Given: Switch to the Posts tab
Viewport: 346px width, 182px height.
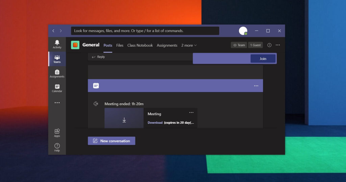Looking at the screenshot, I should 108,45.
